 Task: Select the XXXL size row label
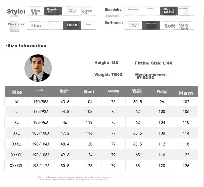(x=17, y=144)
